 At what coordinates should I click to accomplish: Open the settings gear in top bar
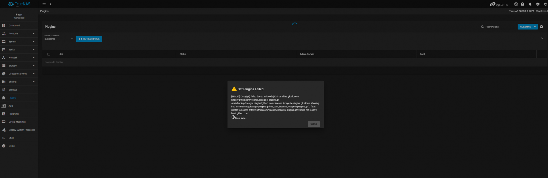tap(538, 4)
